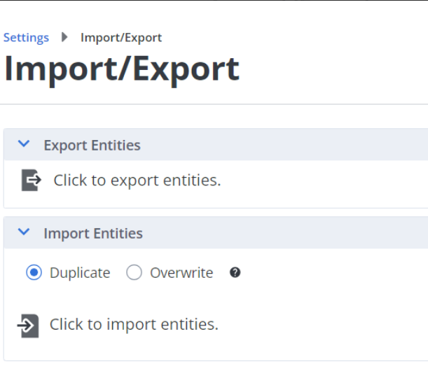The height and width of the screenshot is (385, 428).
Task: Click the Import/Export breadcrumb item
Action: tap(121, 38)
